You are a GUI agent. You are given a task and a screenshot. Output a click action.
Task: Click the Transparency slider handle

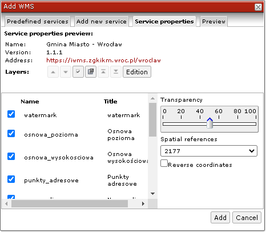click(209, 123)
